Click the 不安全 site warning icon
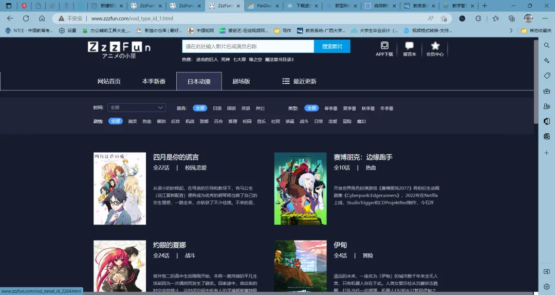 click(61, 19)
